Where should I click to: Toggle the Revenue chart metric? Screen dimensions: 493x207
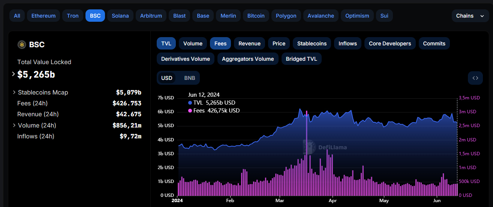250,43
